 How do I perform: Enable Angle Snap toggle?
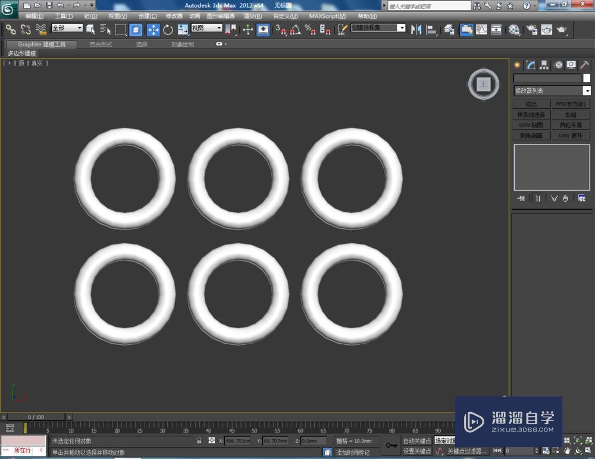295,30
